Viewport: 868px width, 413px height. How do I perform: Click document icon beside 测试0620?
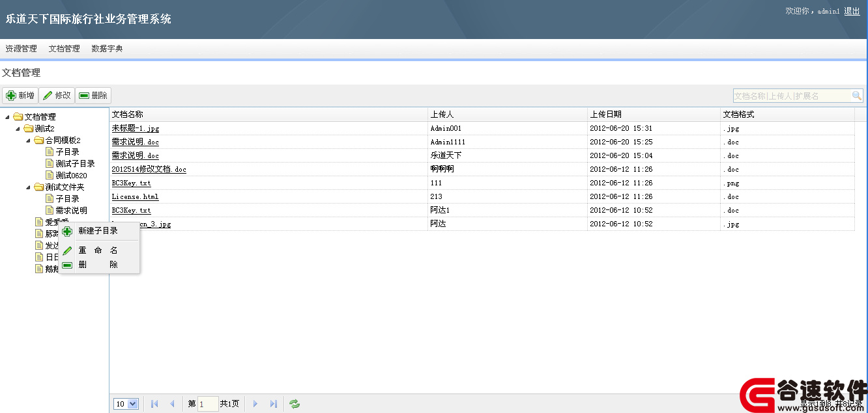49,176
